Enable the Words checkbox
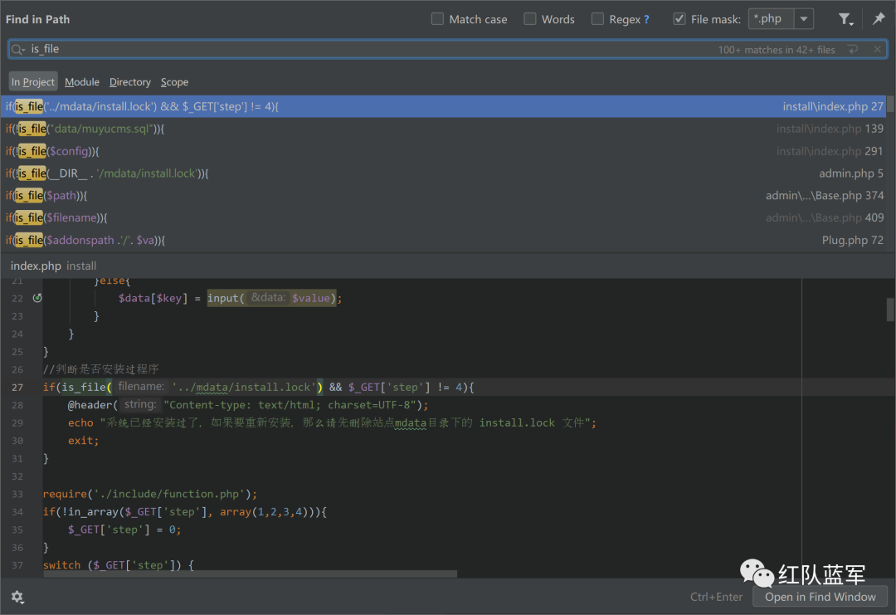 coord(530,19)
